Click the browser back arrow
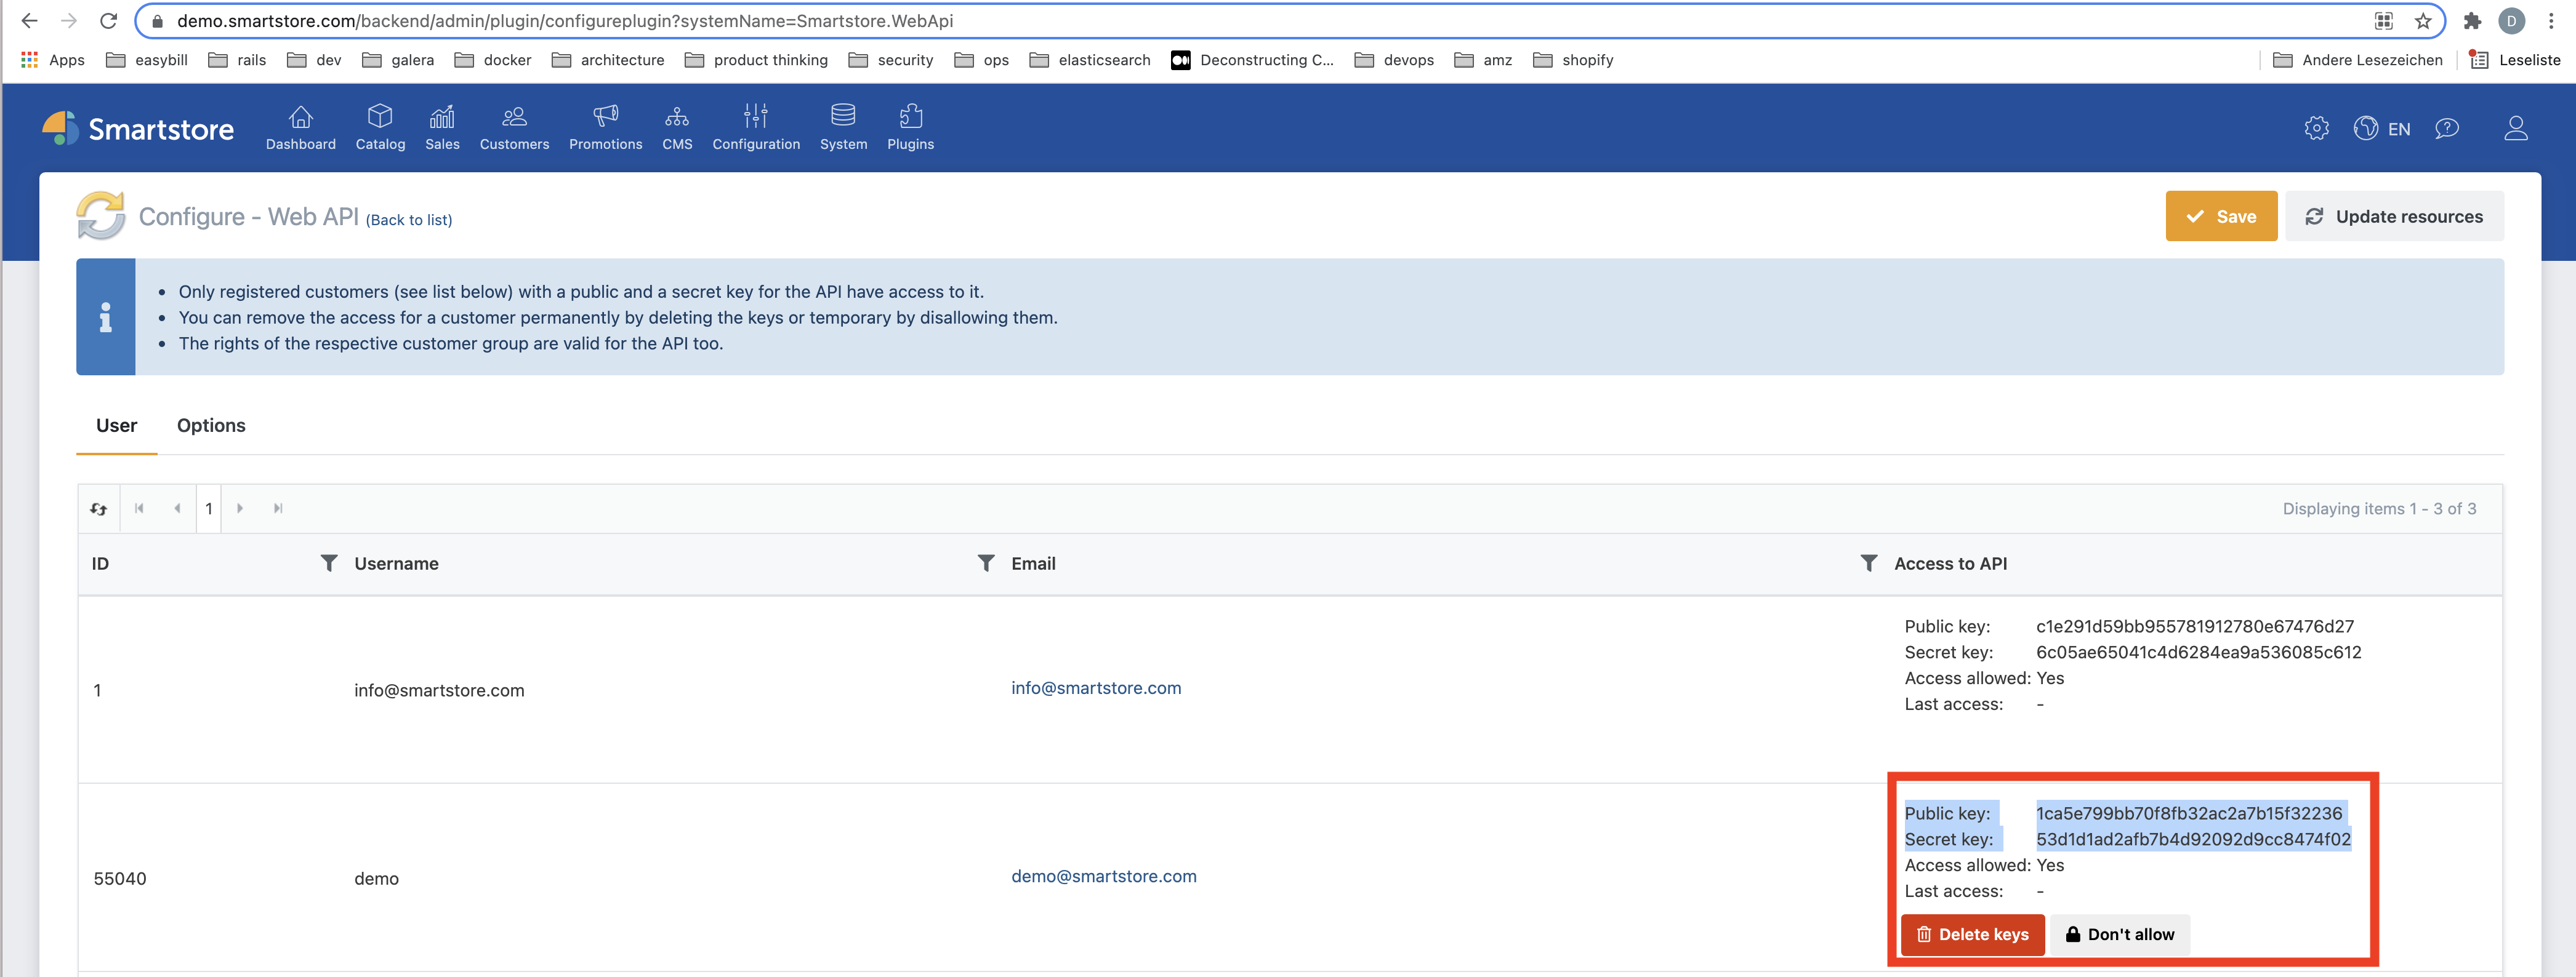2576x977 pixels. tap(29, 21)
